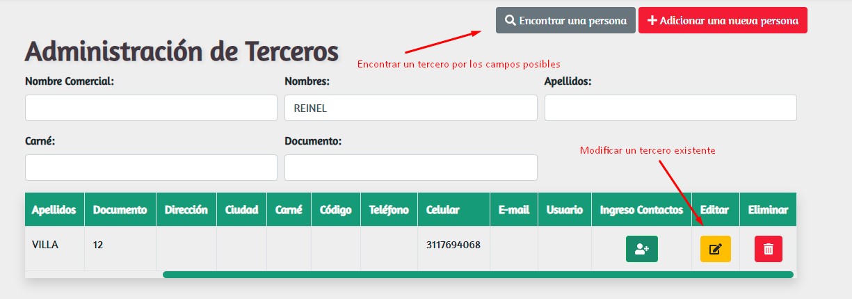The image size is (852, 299).
Task: Click the Ciudad column header
Action: [241, 210]
